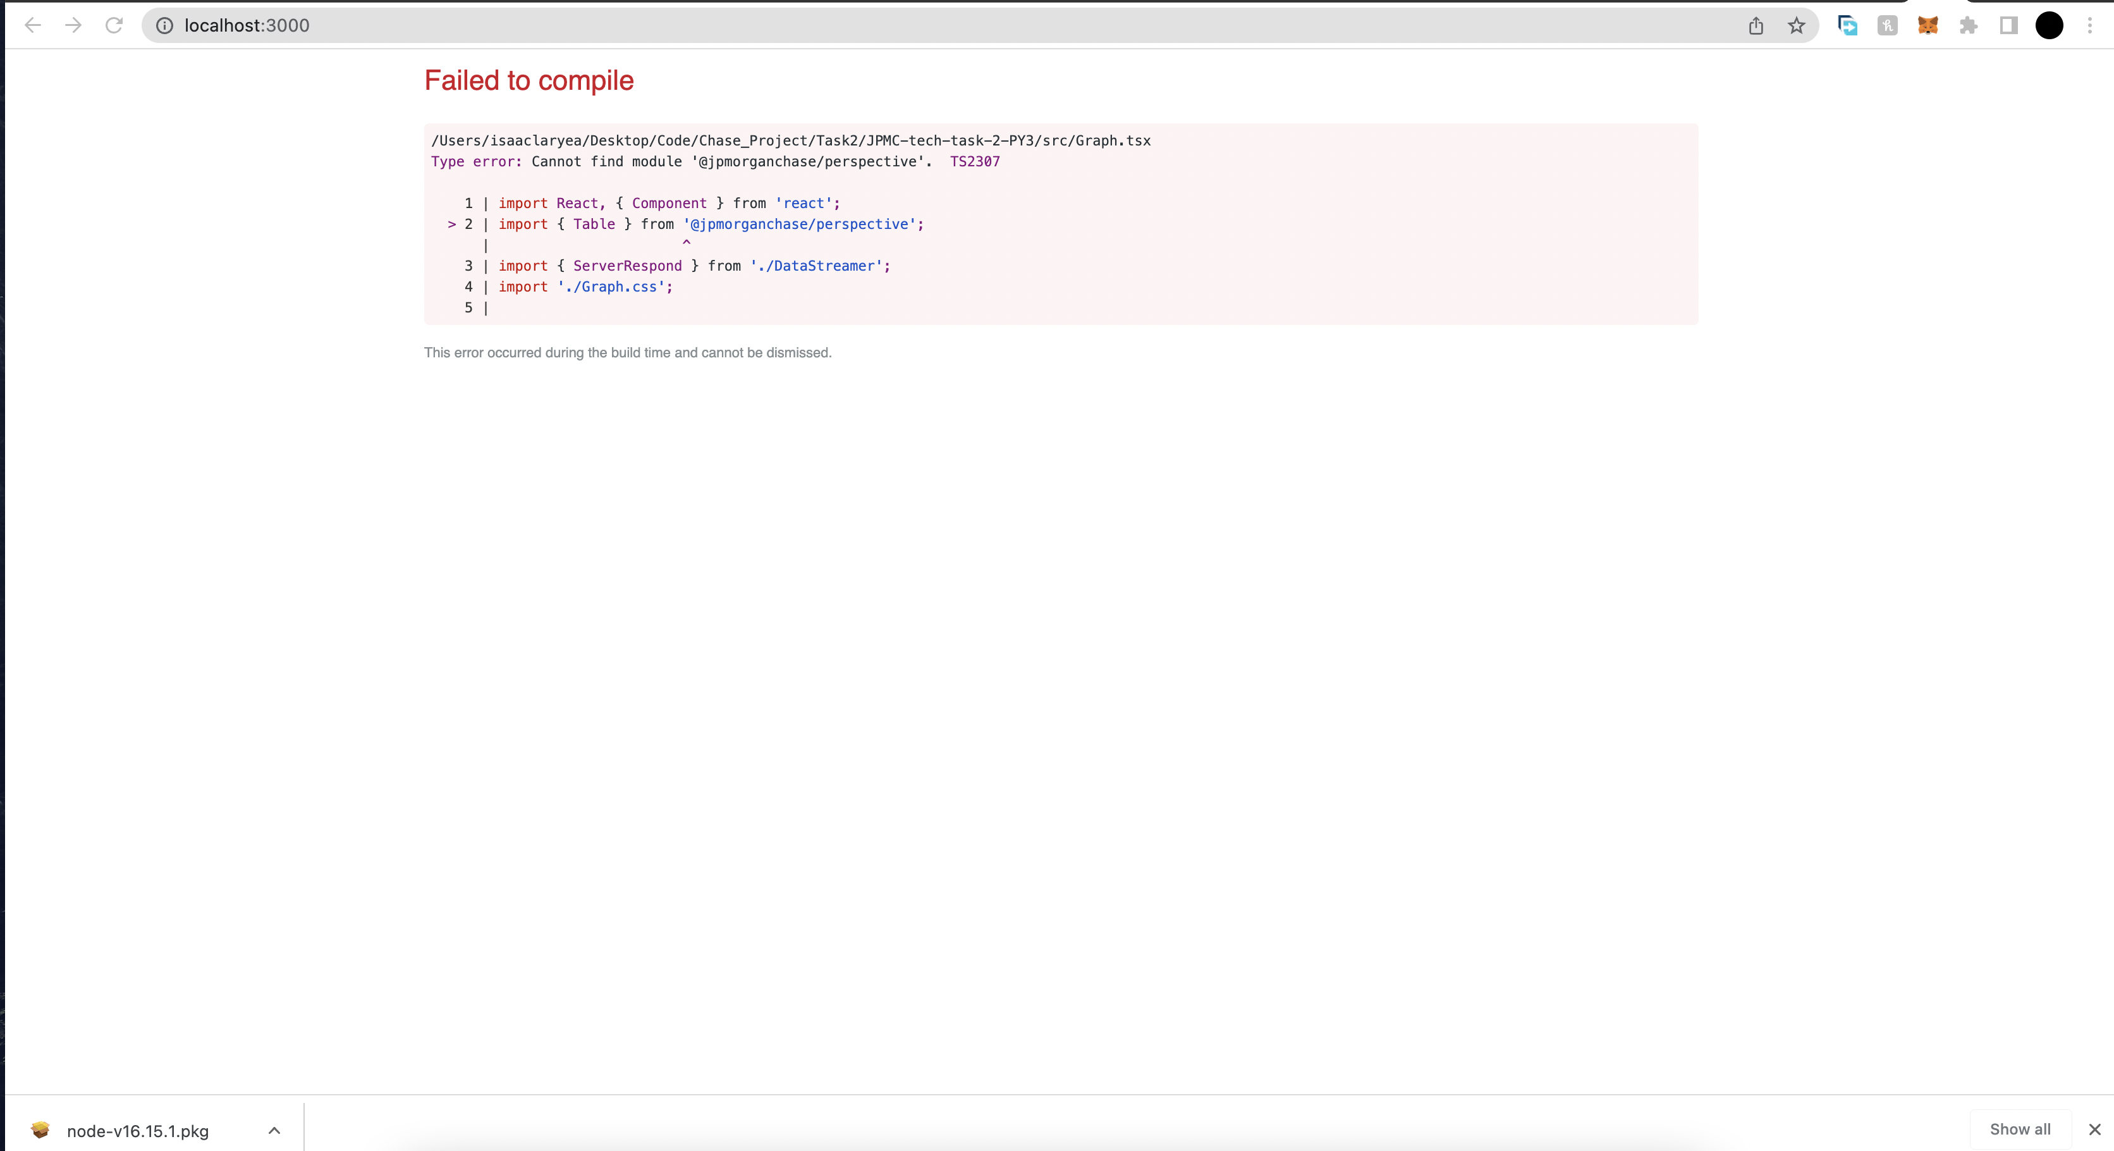The width and height of the screenshot is (2114, 1151).
Task: Expand the node-v16.15.1.pkg download options chevron
Action: coord(274,1129)
